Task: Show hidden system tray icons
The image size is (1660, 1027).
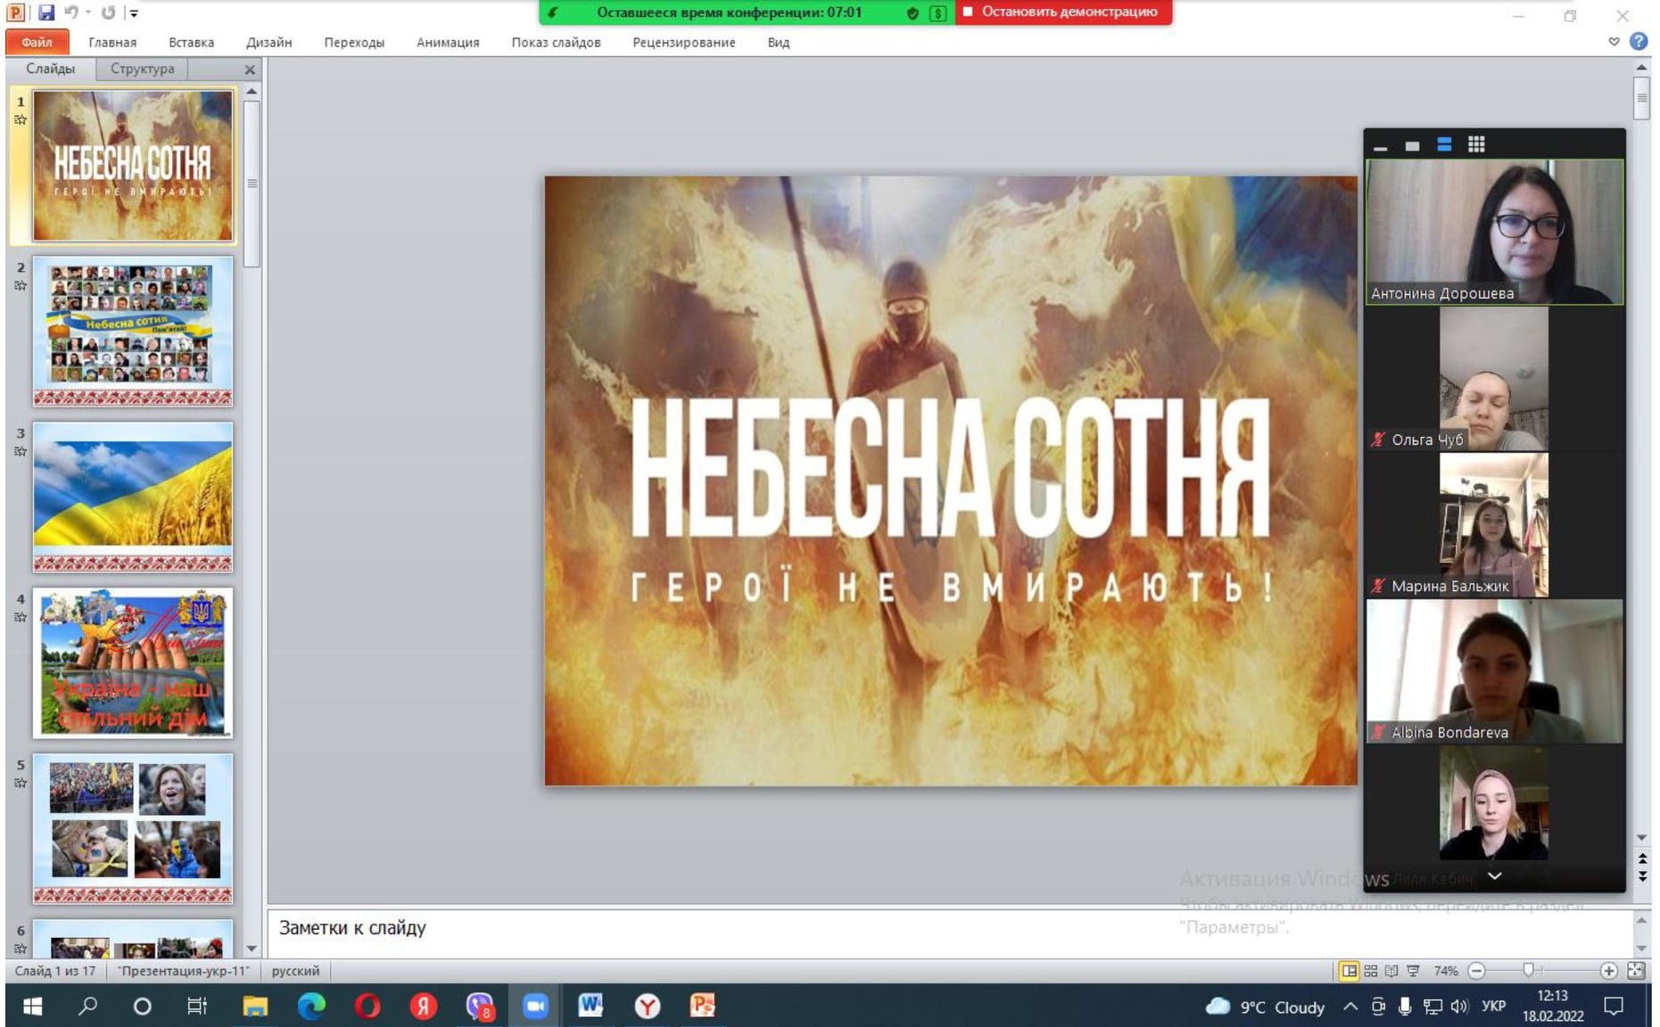Action: point(1350,1006)
